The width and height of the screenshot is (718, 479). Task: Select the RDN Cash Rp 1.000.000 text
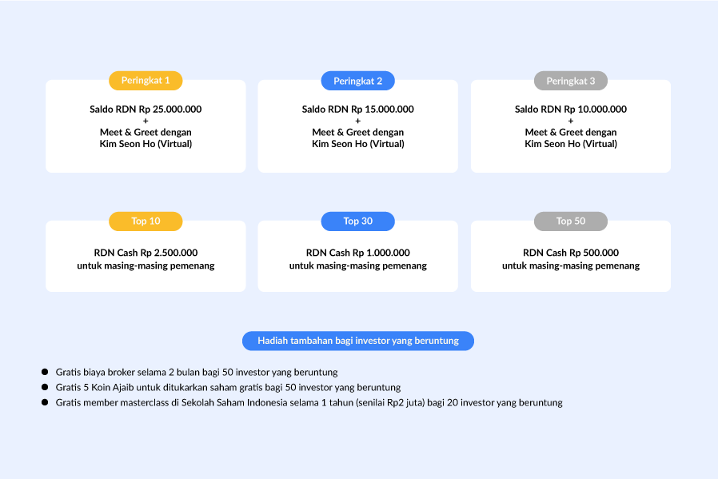click(x=357, y=253)
